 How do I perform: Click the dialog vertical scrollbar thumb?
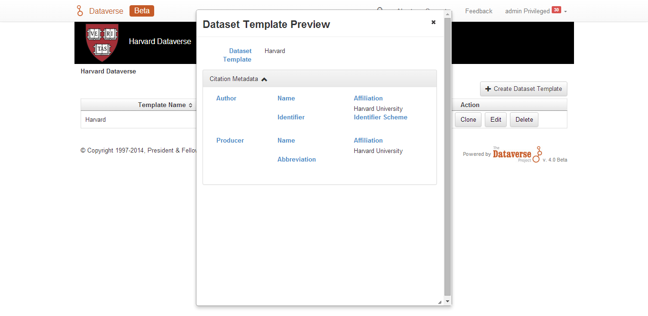point(447,156)
